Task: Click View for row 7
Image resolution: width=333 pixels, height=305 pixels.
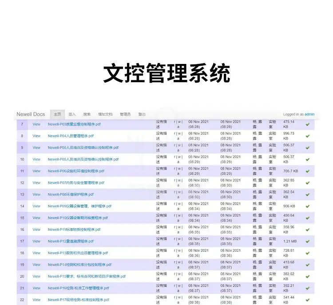Action: [x=36, y=124]
